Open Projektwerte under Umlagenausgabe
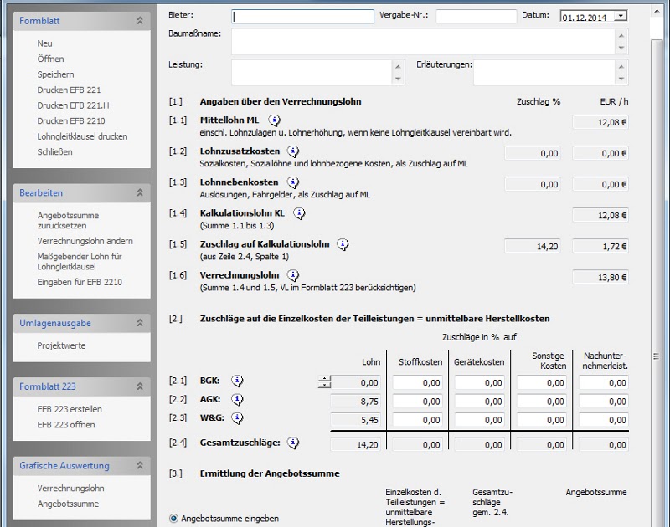 (61, 346)
